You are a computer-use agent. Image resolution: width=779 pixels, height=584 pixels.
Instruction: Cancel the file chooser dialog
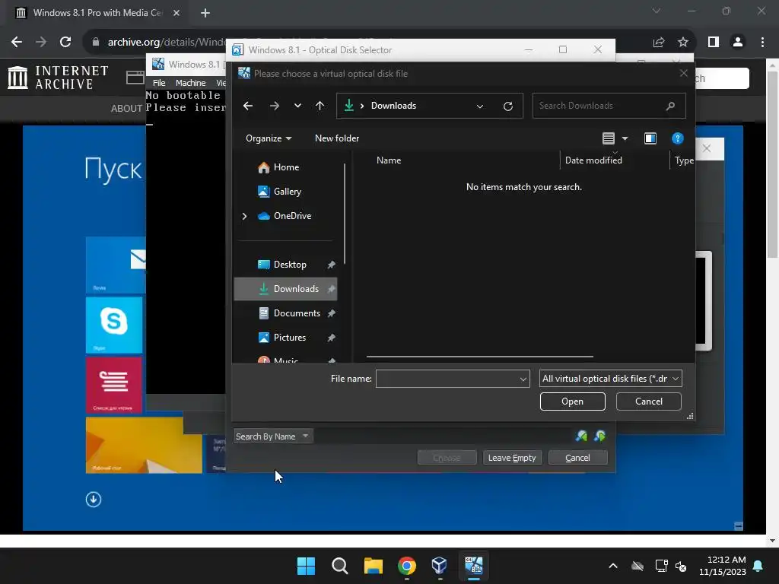[x=648, y=401]
